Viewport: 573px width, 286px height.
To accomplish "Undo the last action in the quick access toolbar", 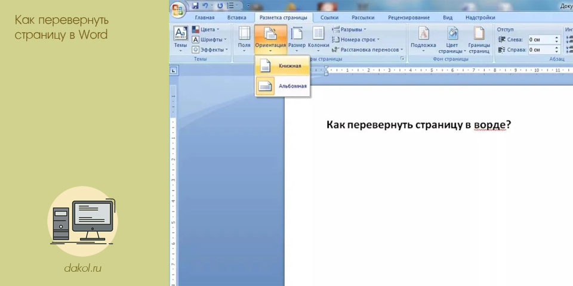I will coord(205,5).
